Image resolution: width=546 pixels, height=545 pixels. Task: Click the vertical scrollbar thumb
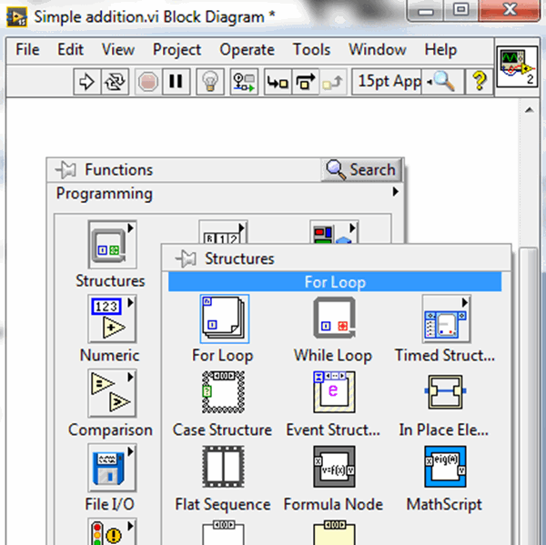tap(529, 395)
